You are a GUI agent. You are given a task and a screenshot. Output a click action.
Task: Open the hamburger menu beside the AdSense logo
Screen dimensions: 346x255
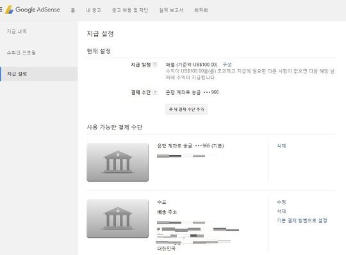point(1,10)
